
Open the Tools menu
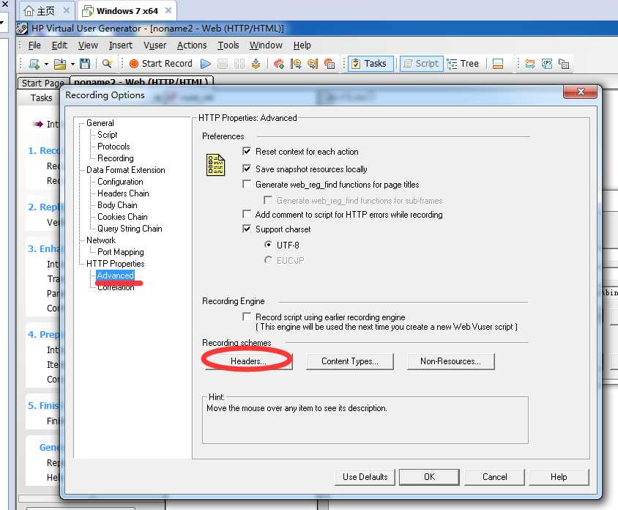tap(228, 45)
